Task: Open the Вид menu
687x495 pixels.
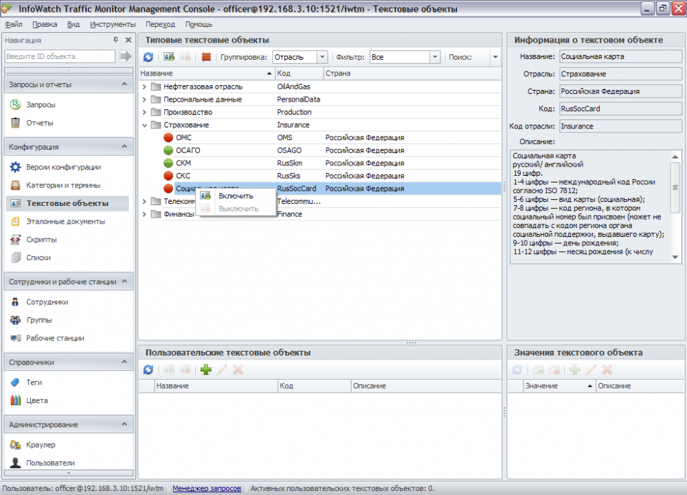Action: (x=74, y=24)
